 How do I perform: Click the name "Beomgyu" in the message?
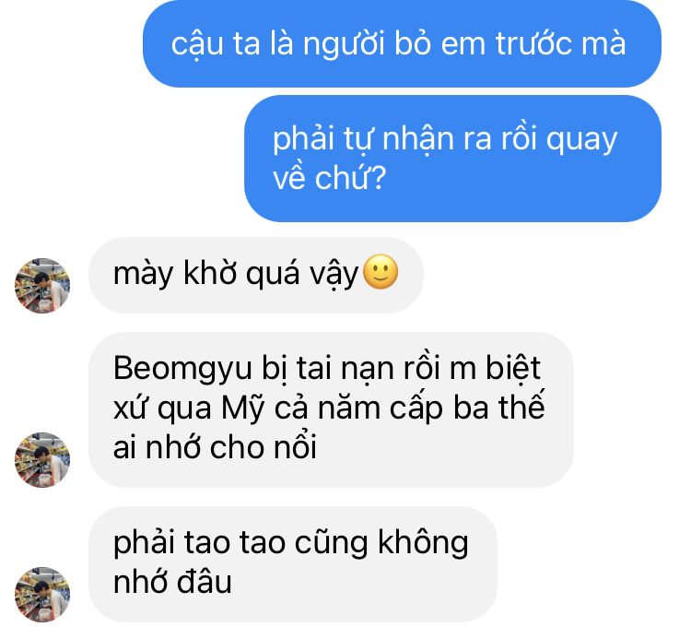point(182,369)
